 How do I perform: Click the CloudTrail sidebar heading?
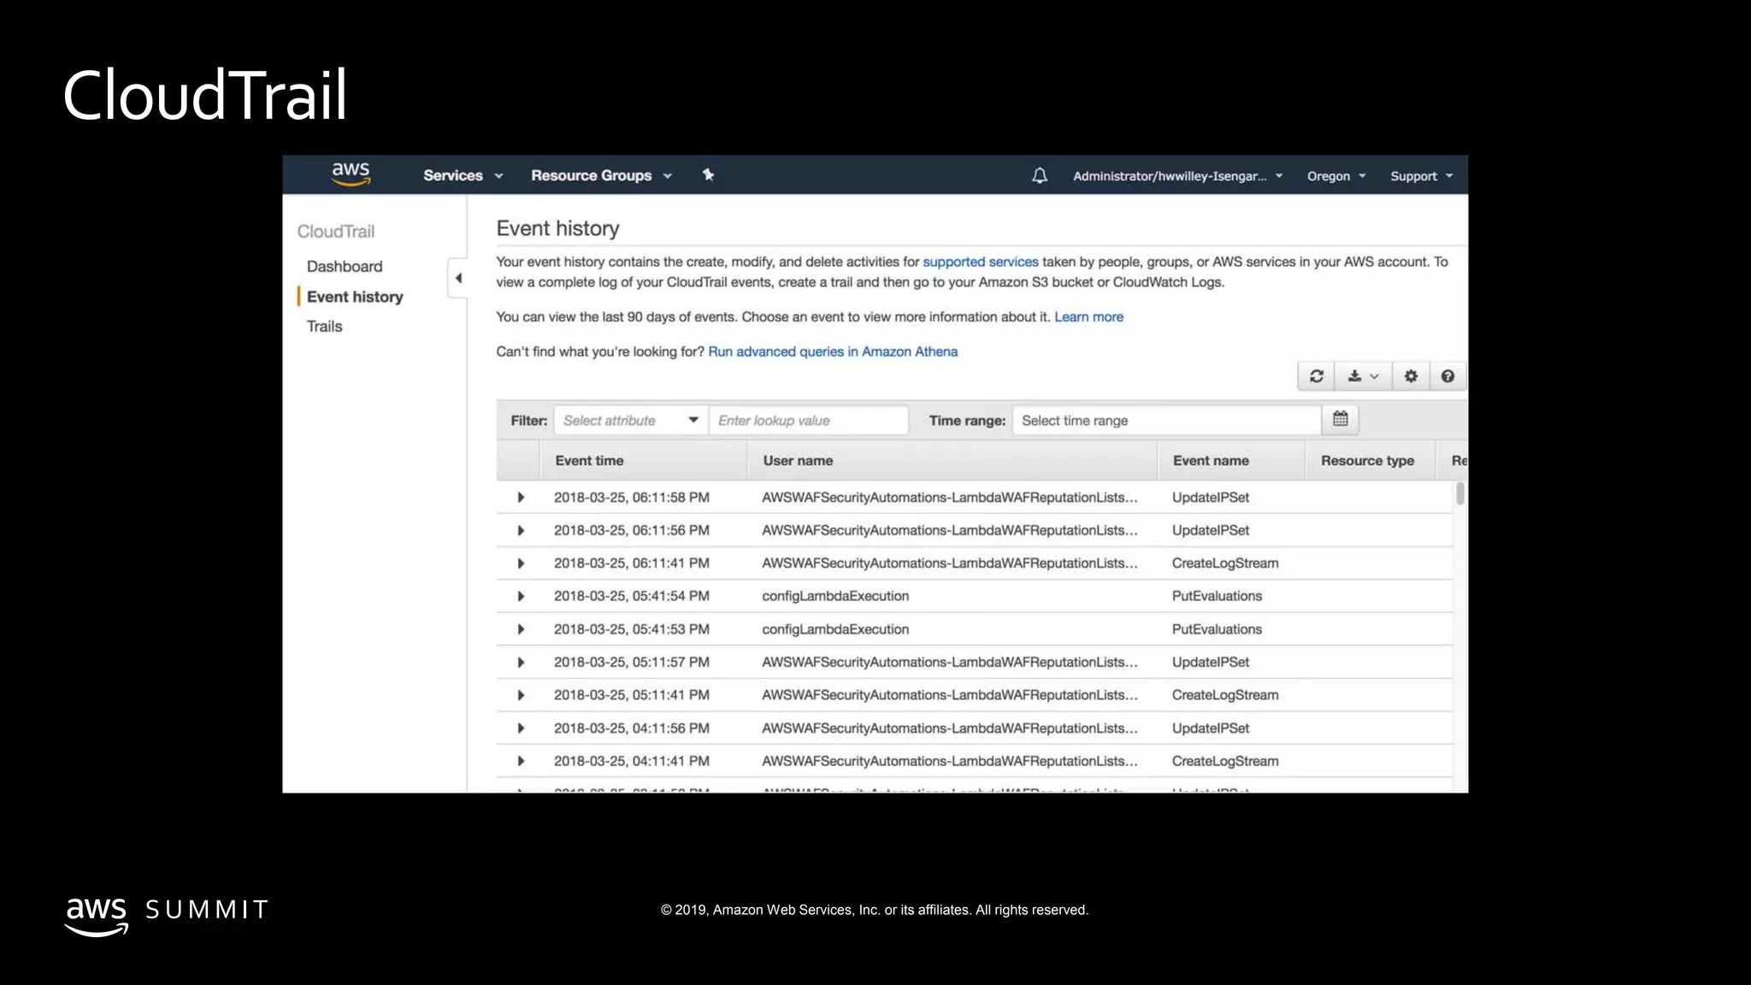point(336,232)
